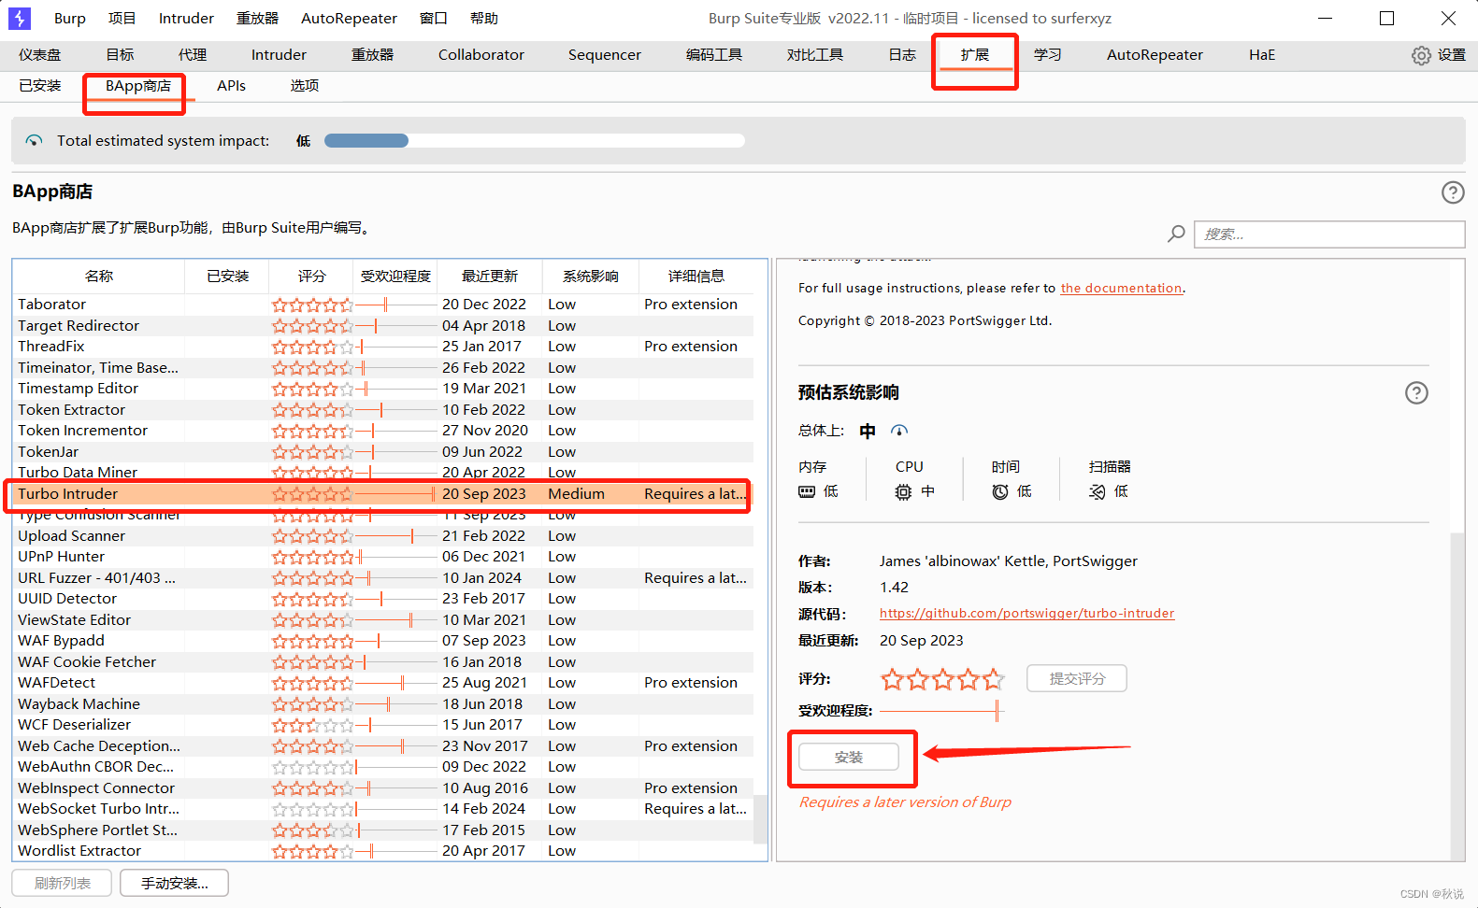
Task: Click the time clock impact icon
Action: (x=1000, y=491)
